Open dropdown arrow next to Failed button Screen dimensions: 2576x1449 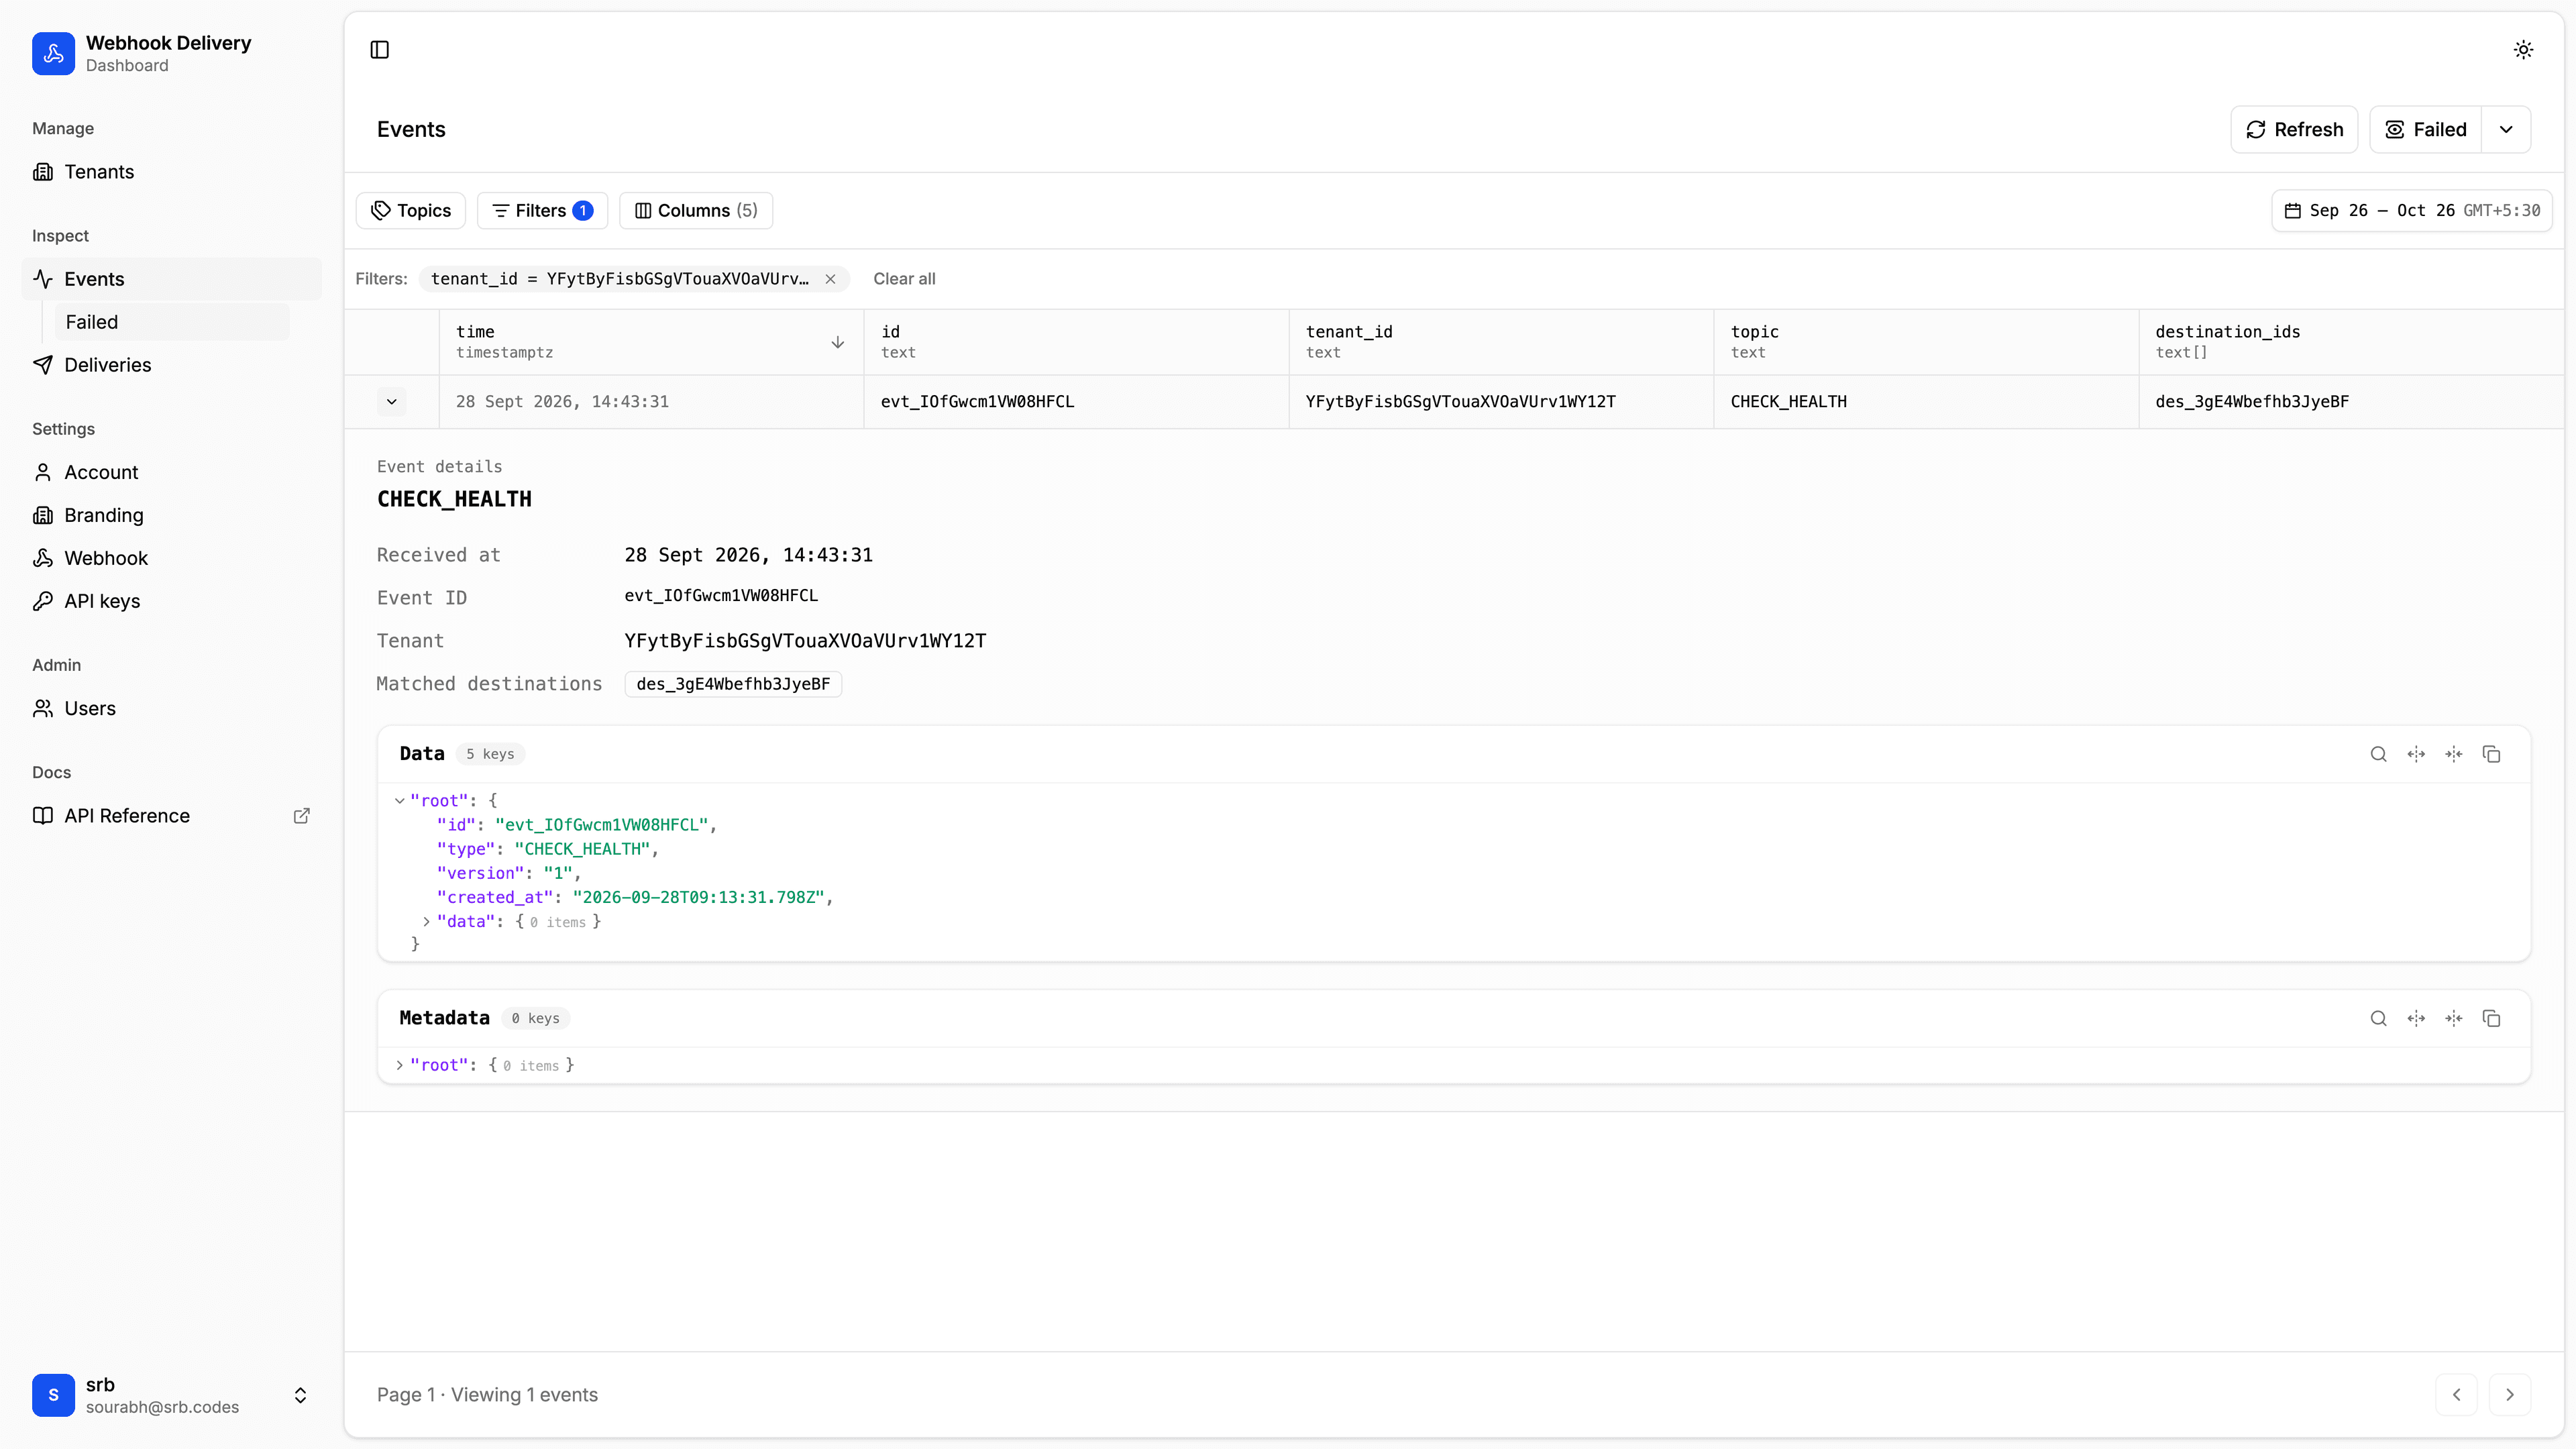click(2506, 130)
